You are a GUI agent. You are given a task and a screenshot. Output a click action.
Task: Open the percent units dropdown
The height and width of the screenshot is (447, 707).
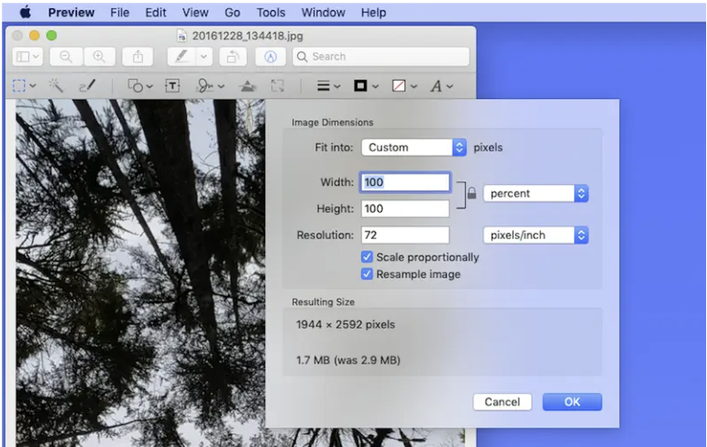536,193
